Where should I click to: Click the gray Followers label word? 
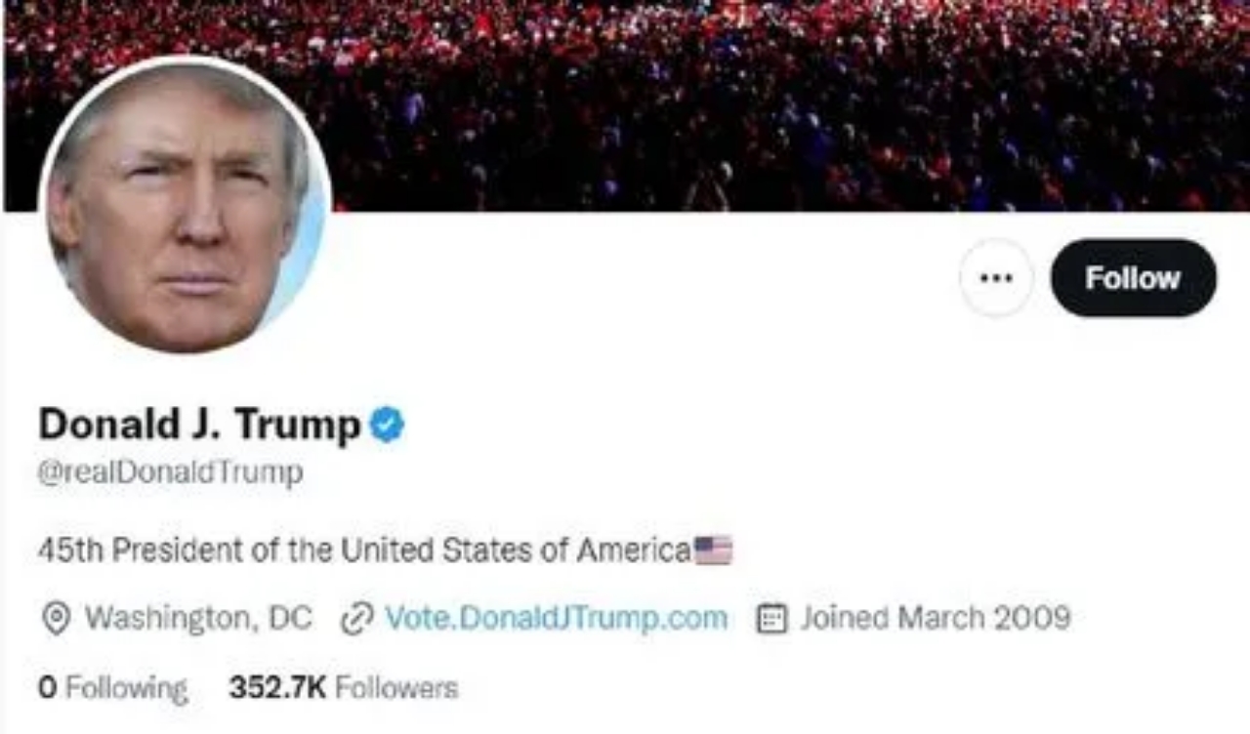click(396, 687)
